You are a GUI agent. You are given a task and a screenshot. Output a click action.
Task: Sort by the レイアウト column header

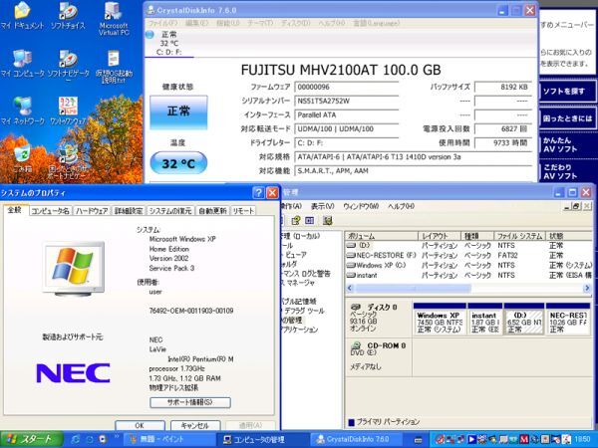[x=440, y=236]
